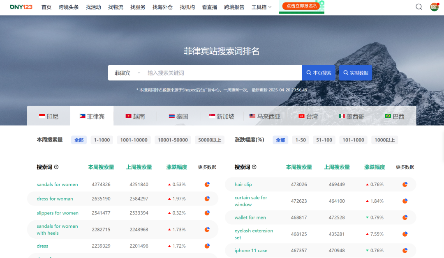
Task: Open pie chart data icon for 'iphone 11 case'
Action: click(x=405, y=250)
